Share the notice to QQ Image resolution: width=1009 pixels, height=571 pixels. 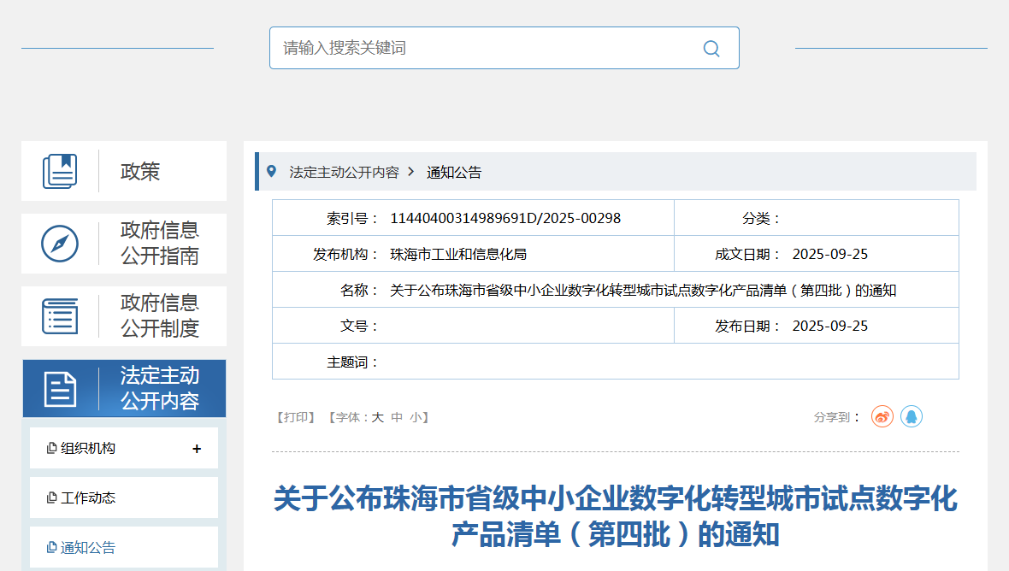pos(912,417)
